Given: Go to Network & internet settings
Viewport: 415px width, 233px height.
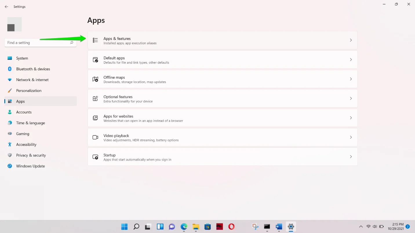Looking at the screenshot, I should click(41, 80).
